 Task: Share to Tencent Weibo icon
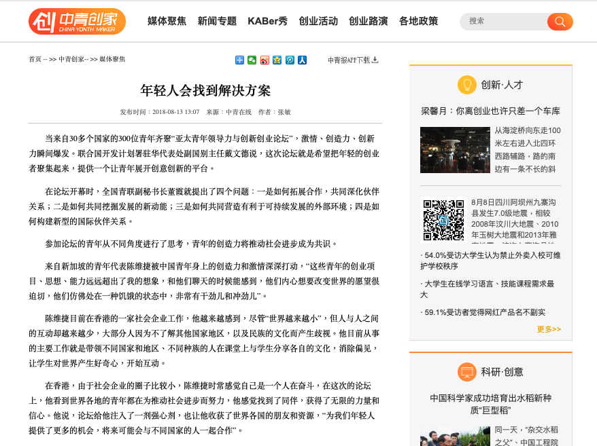click(x=290, y=60)
